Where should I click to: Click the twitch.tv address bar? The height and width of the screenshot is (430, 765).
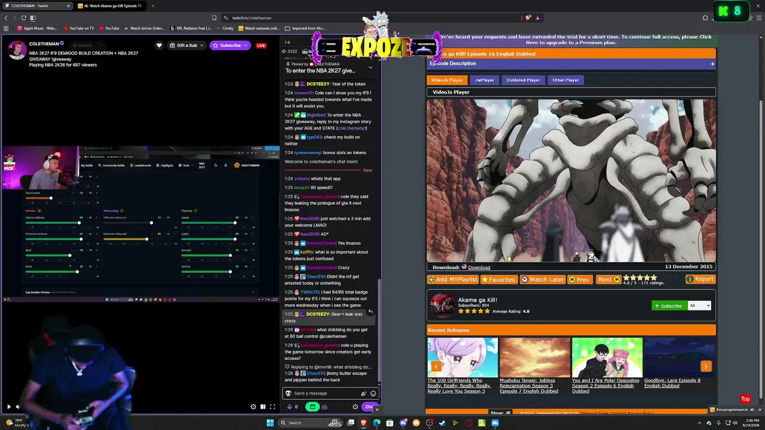pos(371,18)
